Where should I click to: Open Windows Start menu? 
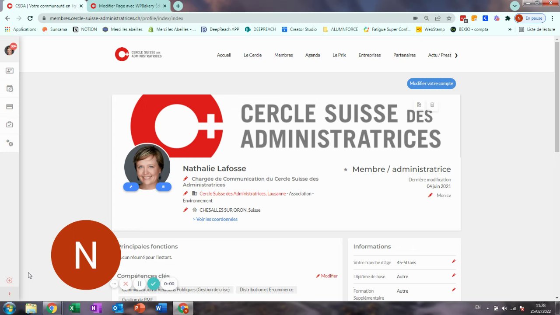coord(10,308)
